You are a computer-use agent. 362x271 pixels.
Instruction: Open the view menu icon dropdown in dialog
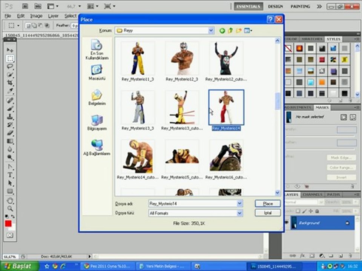248,30
